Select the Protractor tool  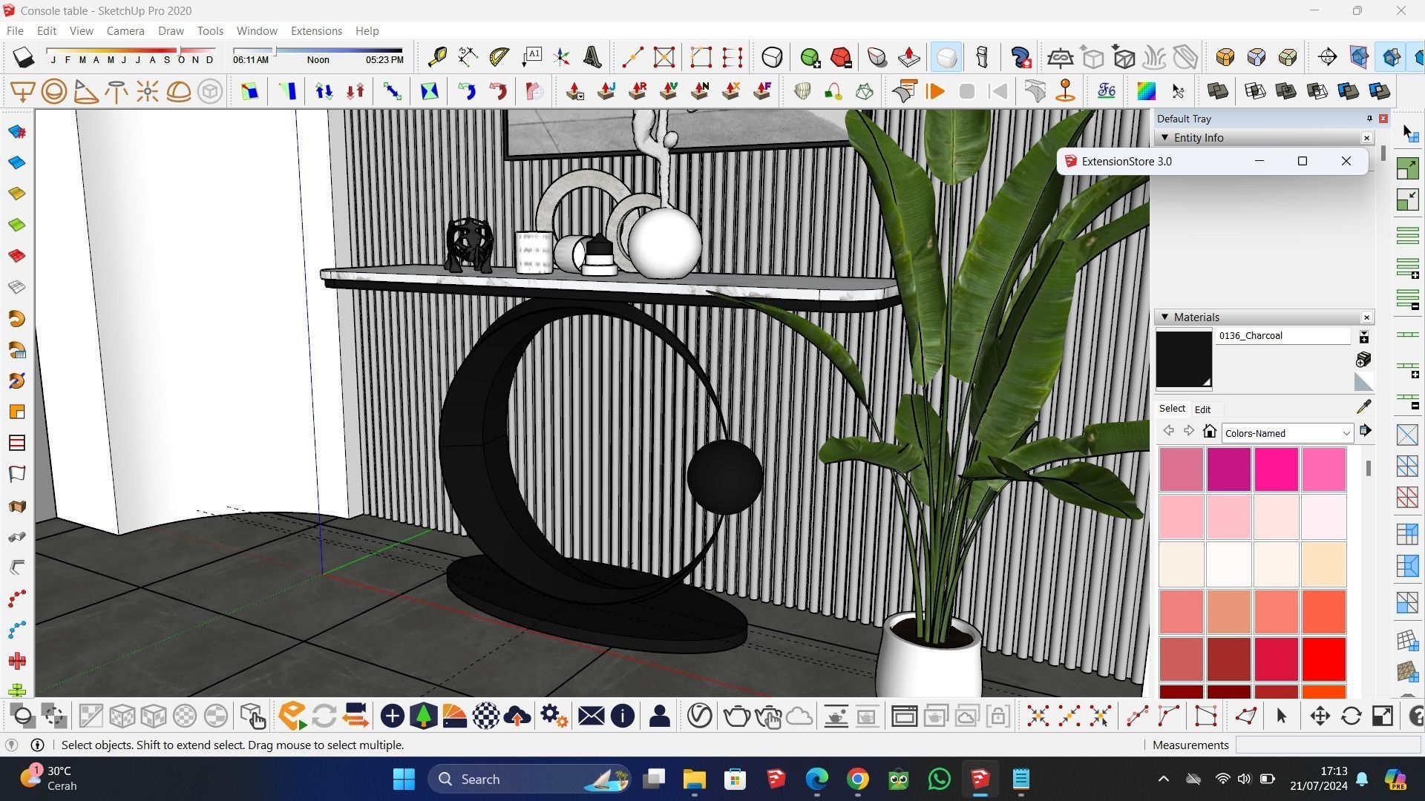click(x=499, y=57)
